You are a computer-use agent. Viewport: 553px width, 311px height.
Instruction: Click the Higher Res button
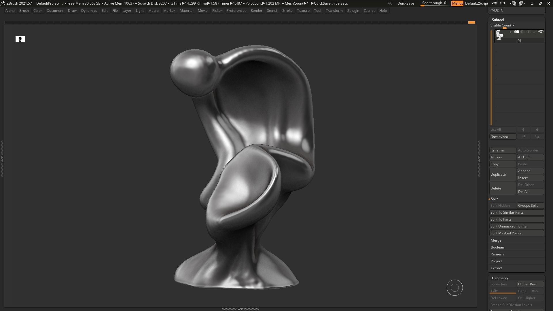pos(530,284)
